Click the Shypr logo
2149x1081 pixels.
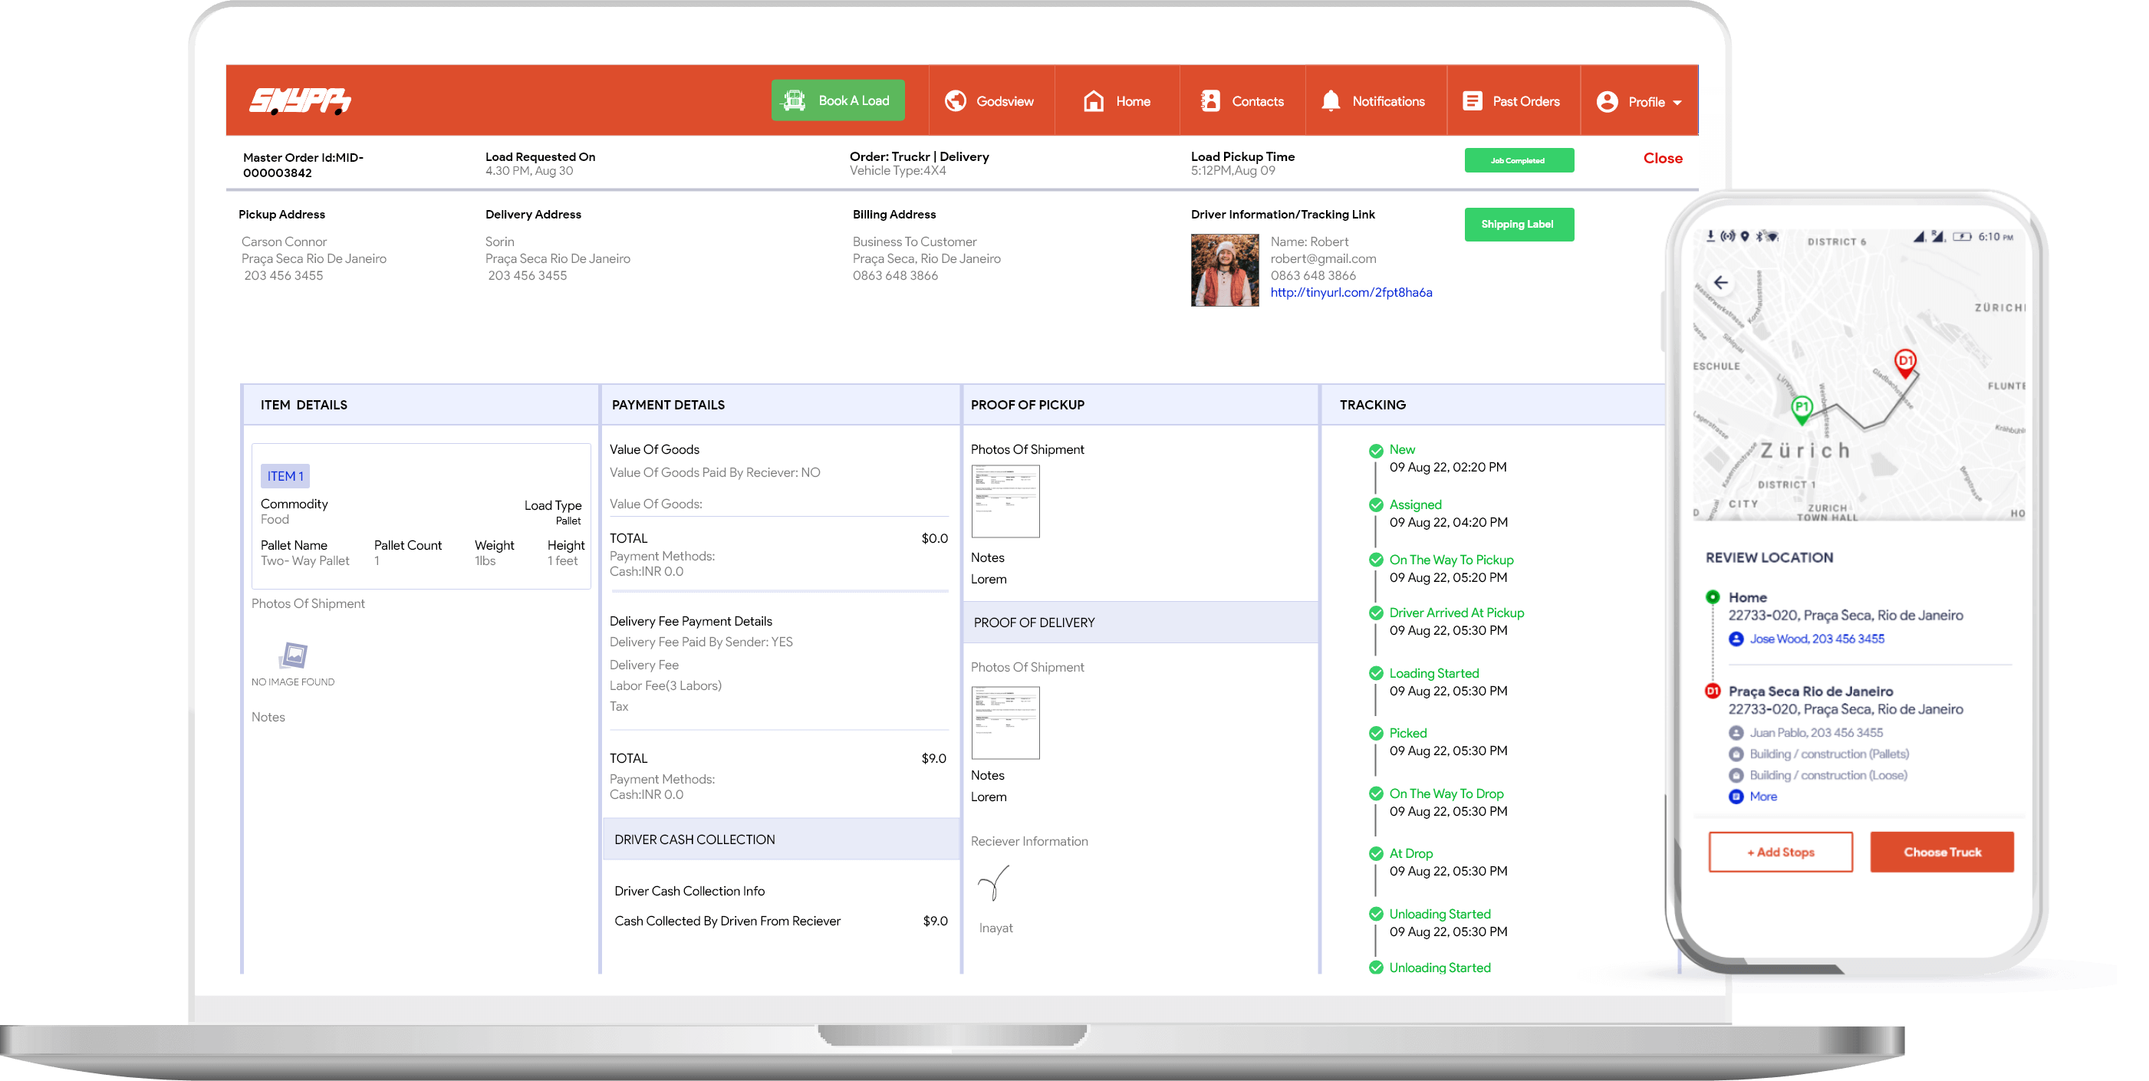click(301, 101)
